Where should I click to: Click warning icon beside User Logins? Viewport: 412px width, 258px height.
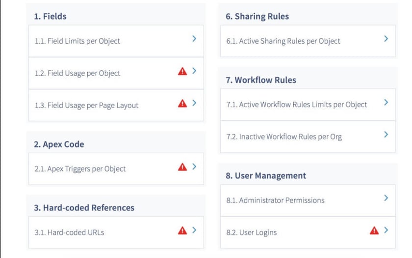(374, 230)
